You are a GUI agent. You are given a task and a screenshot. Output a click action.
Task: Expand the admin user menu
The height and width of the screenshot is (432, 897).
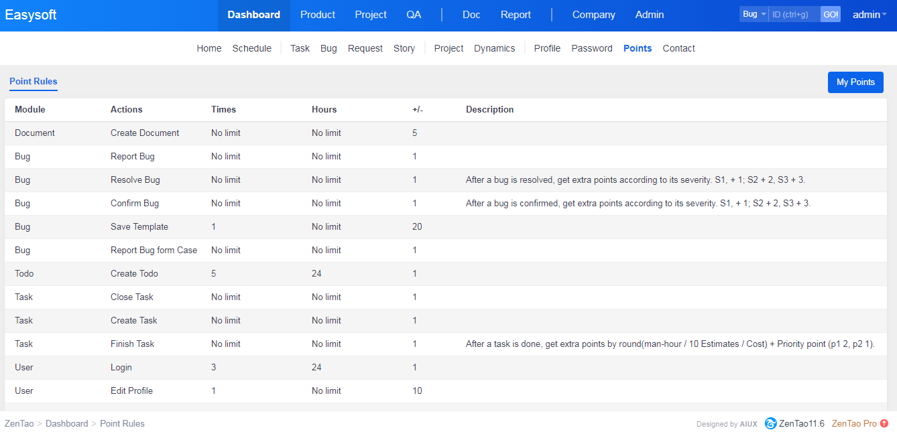coord(869,15)
